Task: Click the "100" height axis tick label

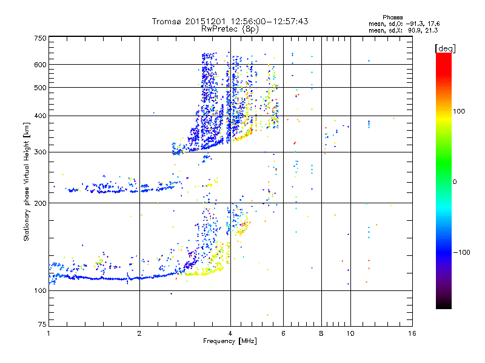Action: pos(40,290)
